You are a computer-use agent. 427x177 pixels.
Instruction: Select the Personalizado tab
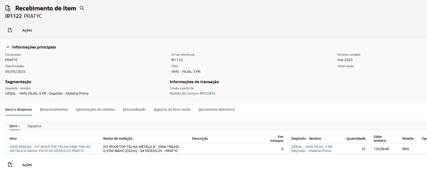point(134,110)
